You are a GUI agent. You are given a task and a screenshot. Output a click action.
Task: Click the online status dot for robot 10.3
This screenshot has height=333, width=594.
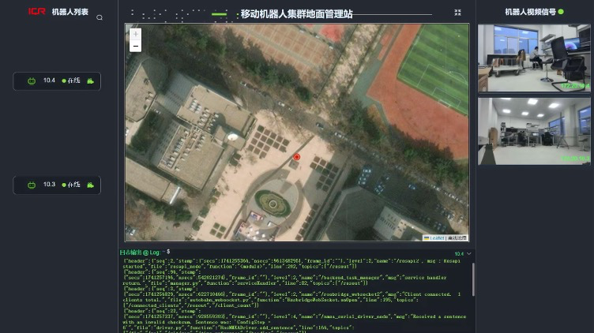click(x=64, y=185)
